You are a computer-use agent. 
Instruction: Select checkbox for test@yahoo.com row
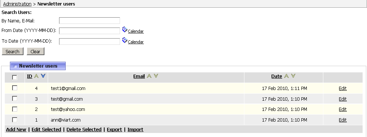(15, 109)
